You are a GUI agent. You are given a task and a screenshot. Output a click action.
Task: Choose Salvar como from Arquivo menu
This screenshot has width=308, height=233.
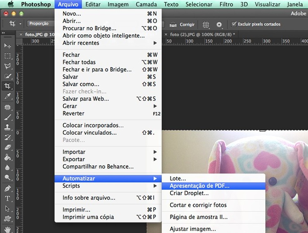pos(108,84)
